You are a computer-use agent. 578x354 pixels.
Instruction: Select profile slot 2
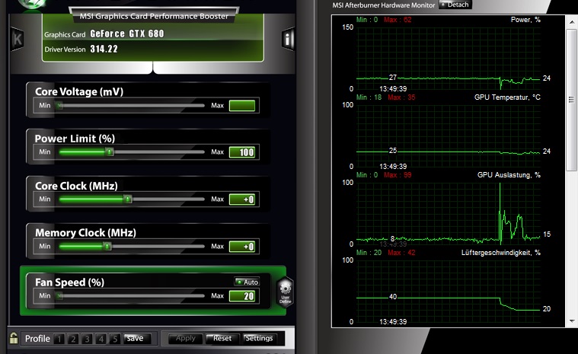[x=73, y=339]
